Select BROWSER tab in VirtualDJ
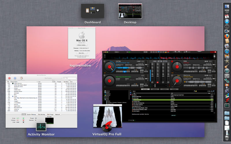The image size is (231, 144). [146, 89]
